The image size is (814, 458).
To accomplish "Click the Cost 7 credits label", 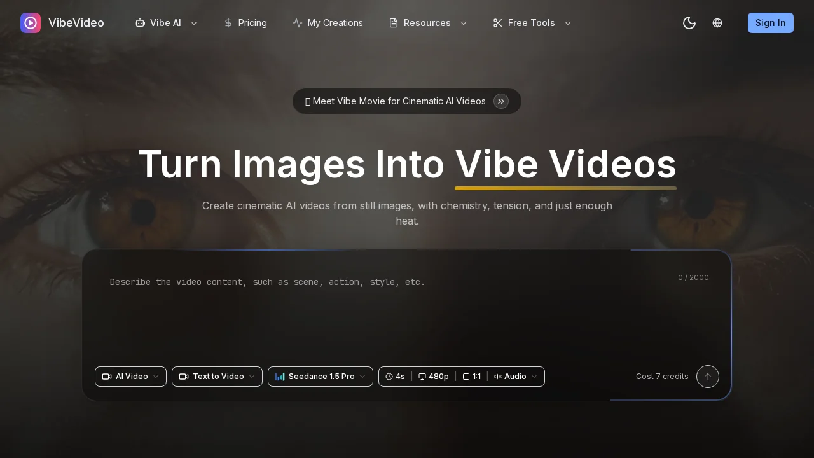I will [662, 377].
